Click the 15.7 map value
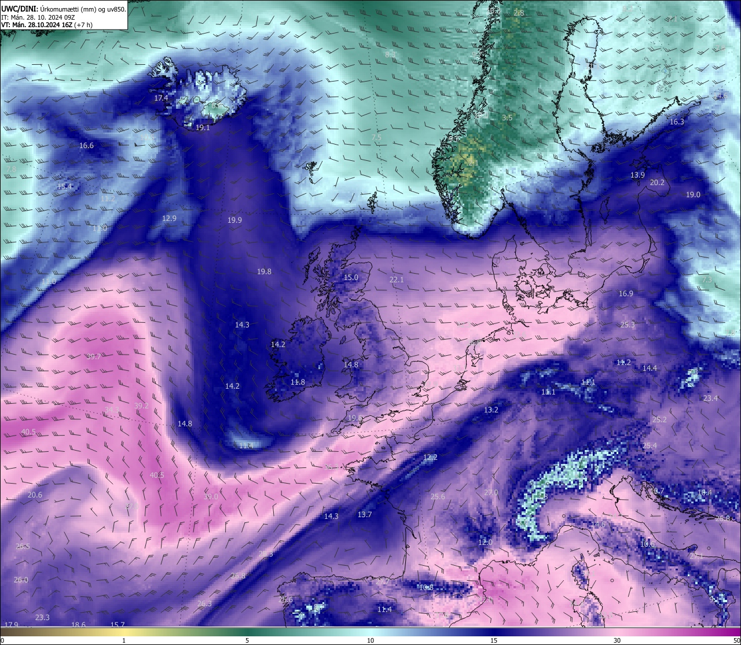The height and width of the screenshot is (645, 741). point(118,625)
